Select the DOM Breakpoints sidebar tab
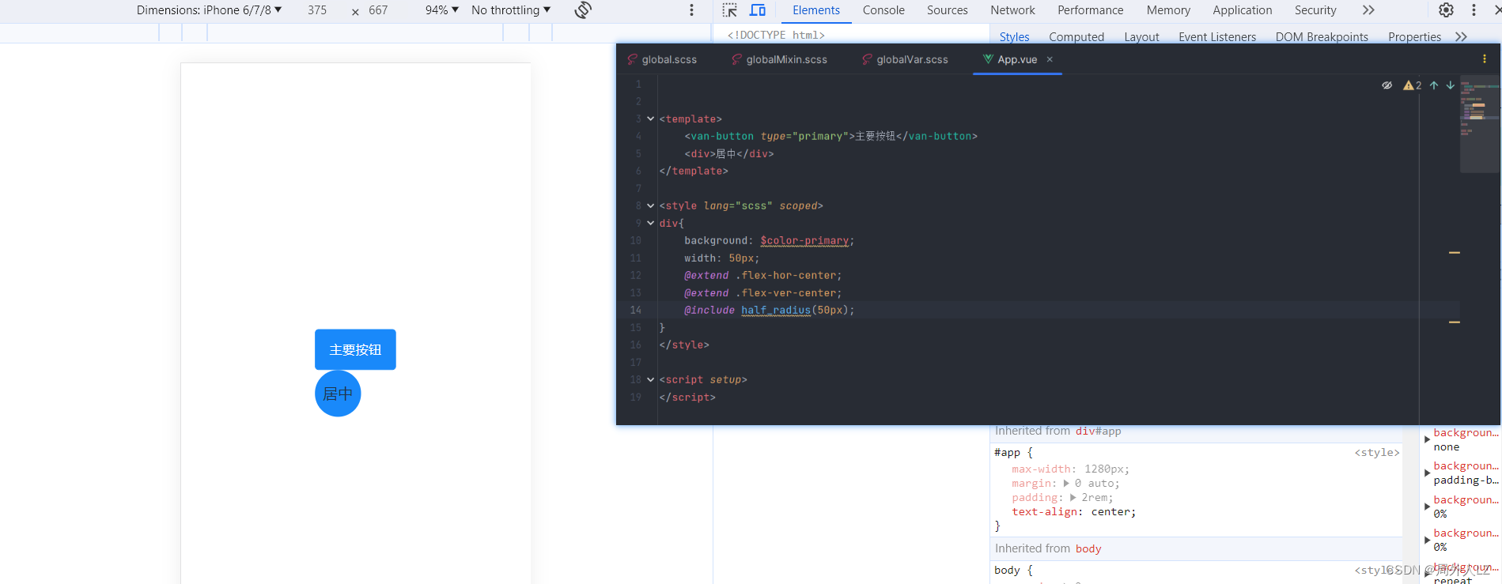The width and height of the screenshot is (1502, 584). (x=1322, y=37)
